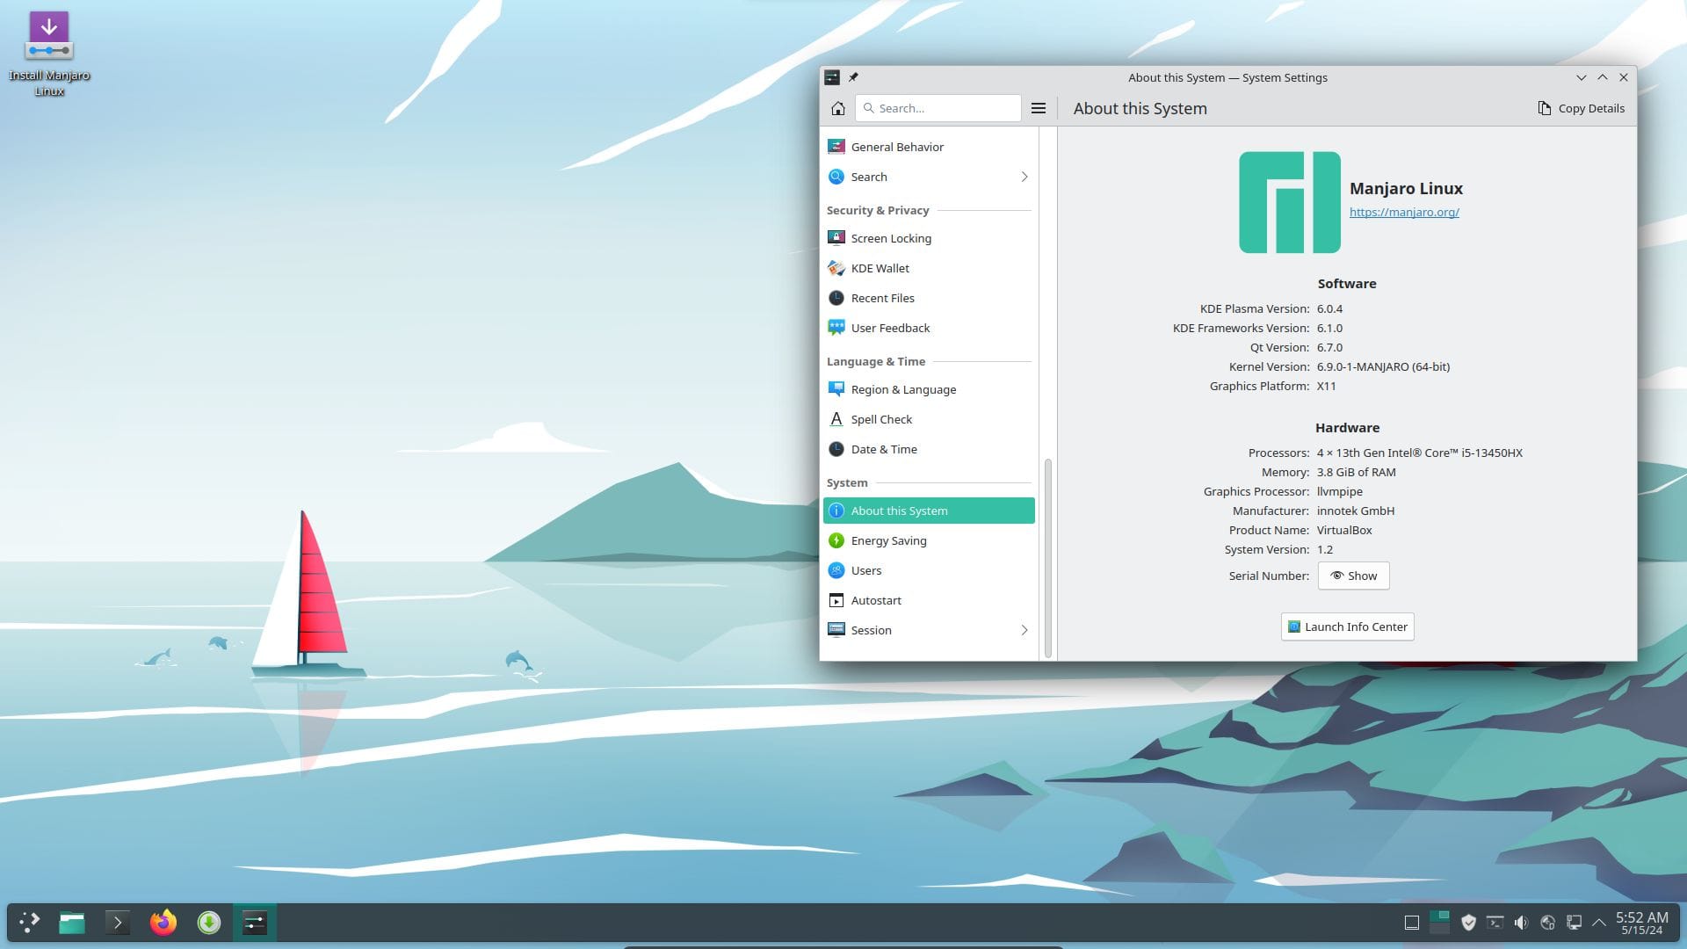Click the Search field in System Settings
1687x949 pixels.
coord(938,107)
